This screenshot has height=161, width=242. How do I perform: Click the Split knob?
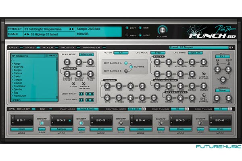(79, 62)
